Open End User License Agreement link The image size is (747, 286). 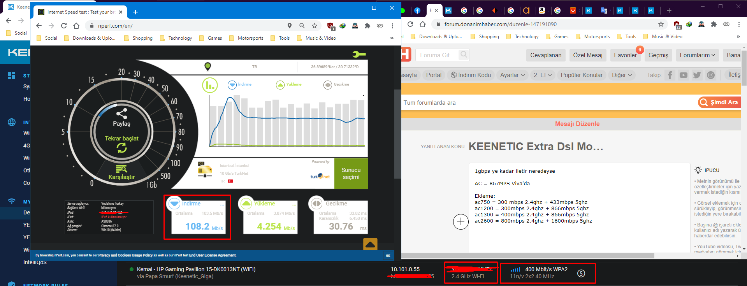pyautogui.click(x=213, y=255)
